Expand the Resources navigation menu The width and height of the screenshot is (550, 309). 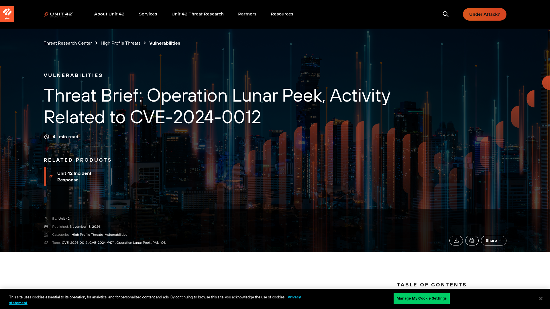(282, 14)
